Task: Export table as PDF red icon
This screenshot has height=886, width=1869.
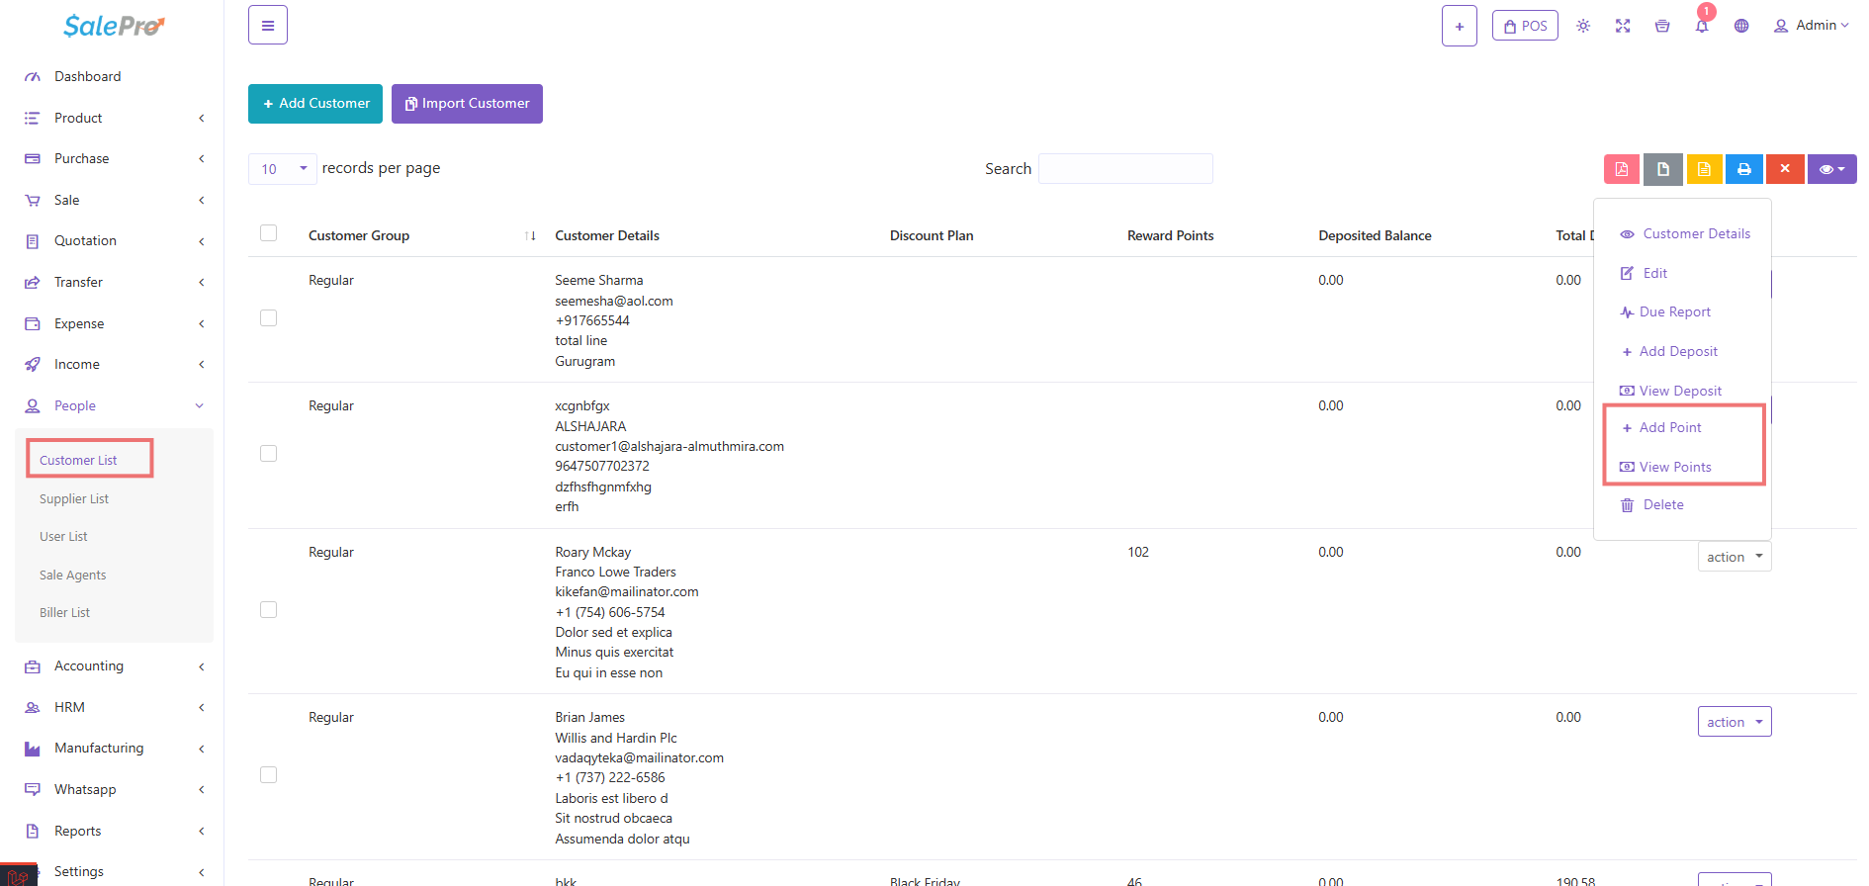Action: coord(1621,169)
